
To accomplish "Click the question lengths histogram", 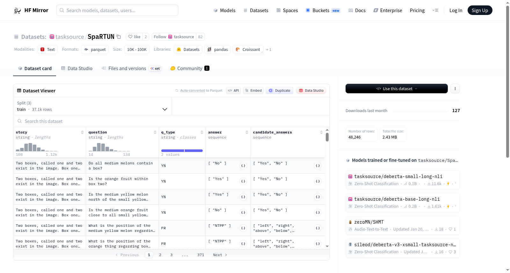I will click(109, 147).
